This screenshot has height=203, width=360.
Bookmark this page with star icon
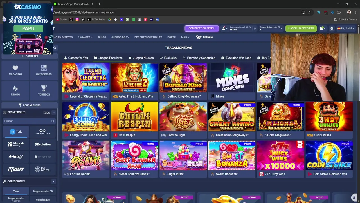point(309,12)
